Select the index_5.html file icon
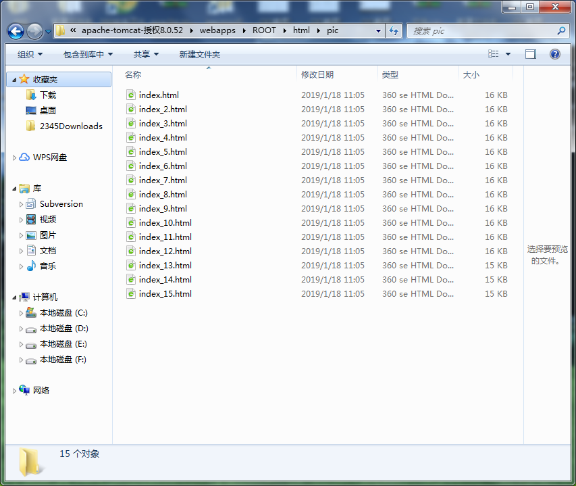 tap(131, 152)
